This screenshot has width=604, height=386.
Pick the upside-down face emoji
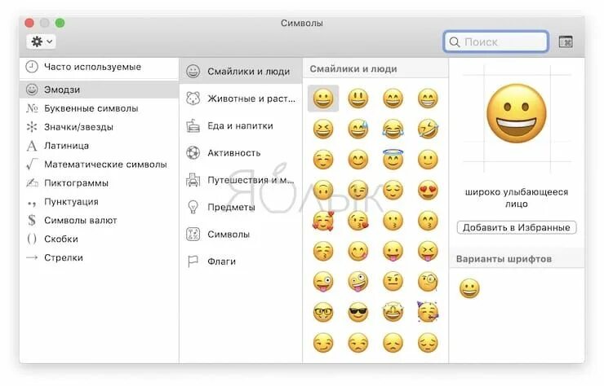click(322, 190)
